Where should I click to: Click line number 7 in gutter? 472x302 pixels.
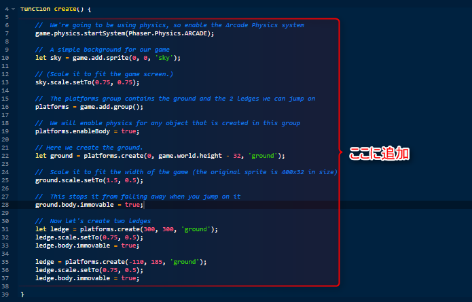(x=7, y=33)
